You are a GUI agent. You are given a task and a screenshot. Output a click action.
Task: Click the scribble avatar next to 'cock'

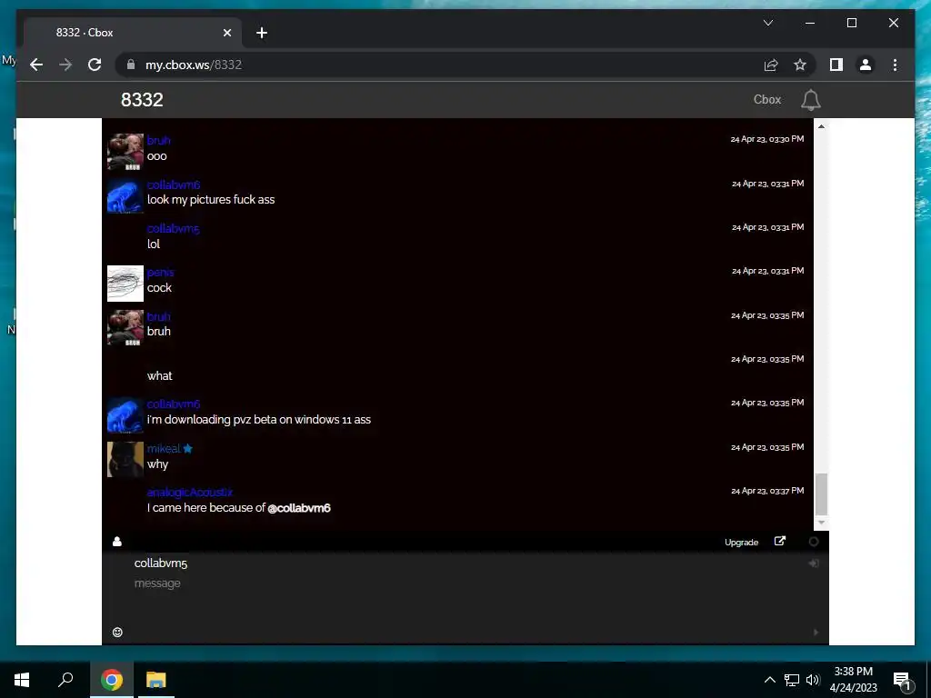125,284
